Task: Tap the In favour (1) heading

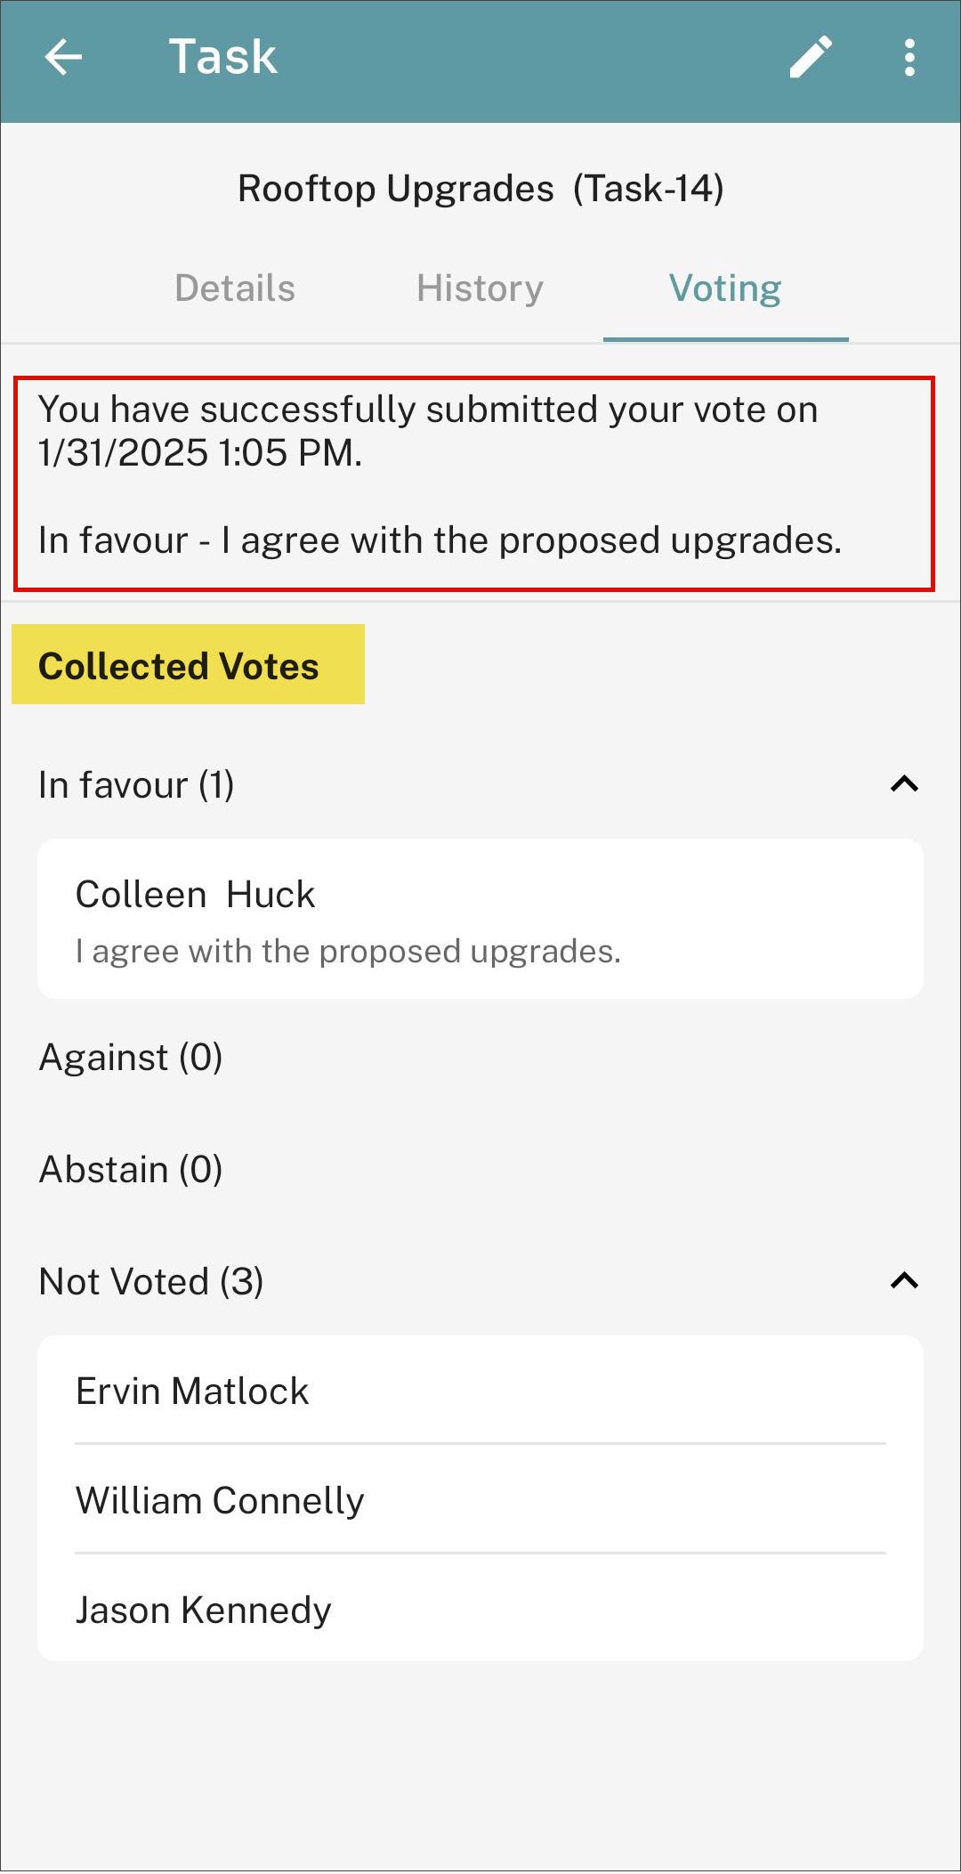Action: (136, 785)
